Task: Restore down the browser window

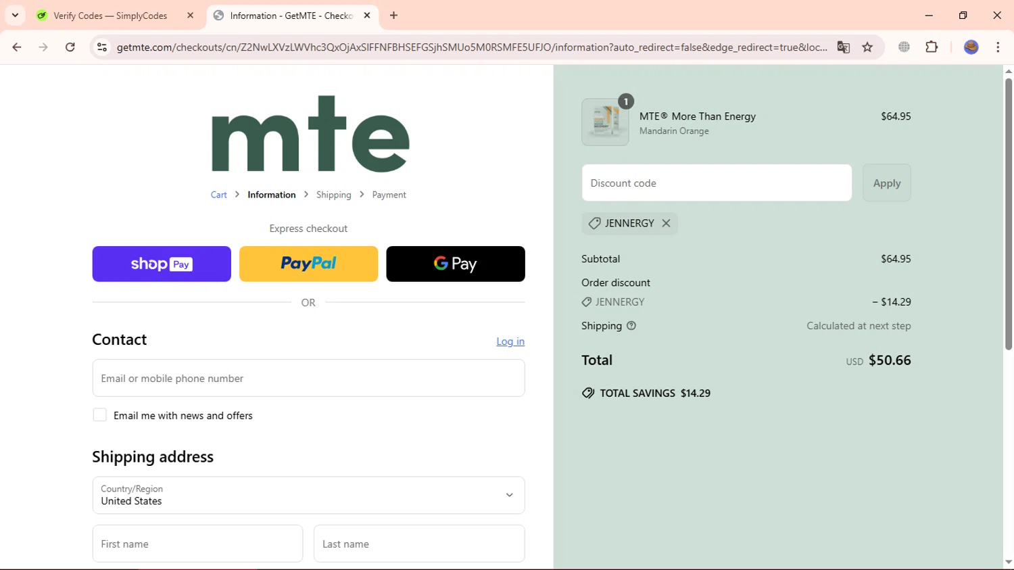Action: tap(963, 15)
